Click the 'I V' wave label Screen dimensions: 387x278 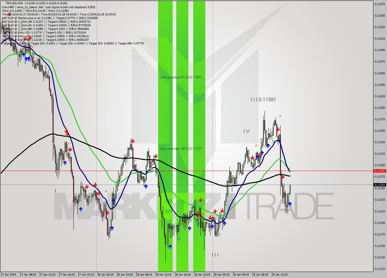246,131
